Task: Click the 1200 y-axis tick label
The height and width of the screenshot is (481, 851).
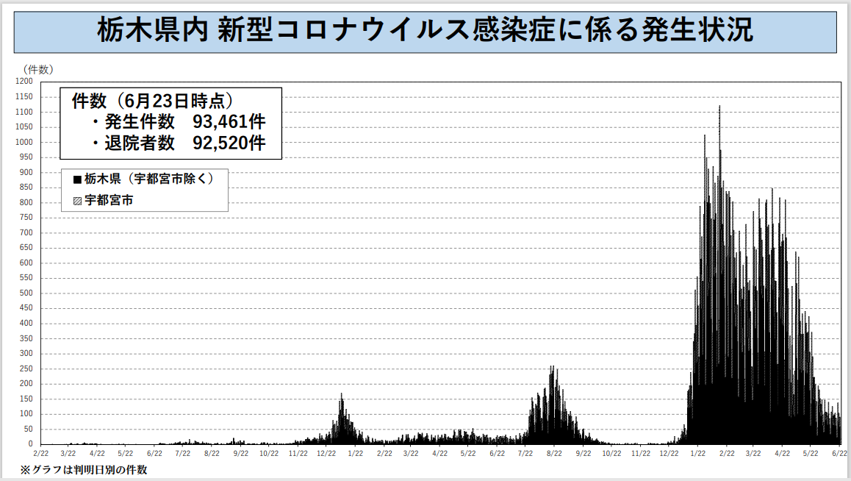Action: [x=24, y=82]
